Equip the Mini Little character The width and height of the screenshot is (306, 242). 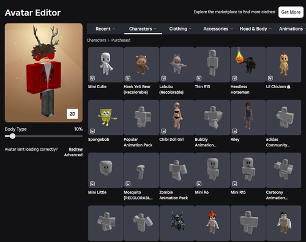click(x=106, y=170)
